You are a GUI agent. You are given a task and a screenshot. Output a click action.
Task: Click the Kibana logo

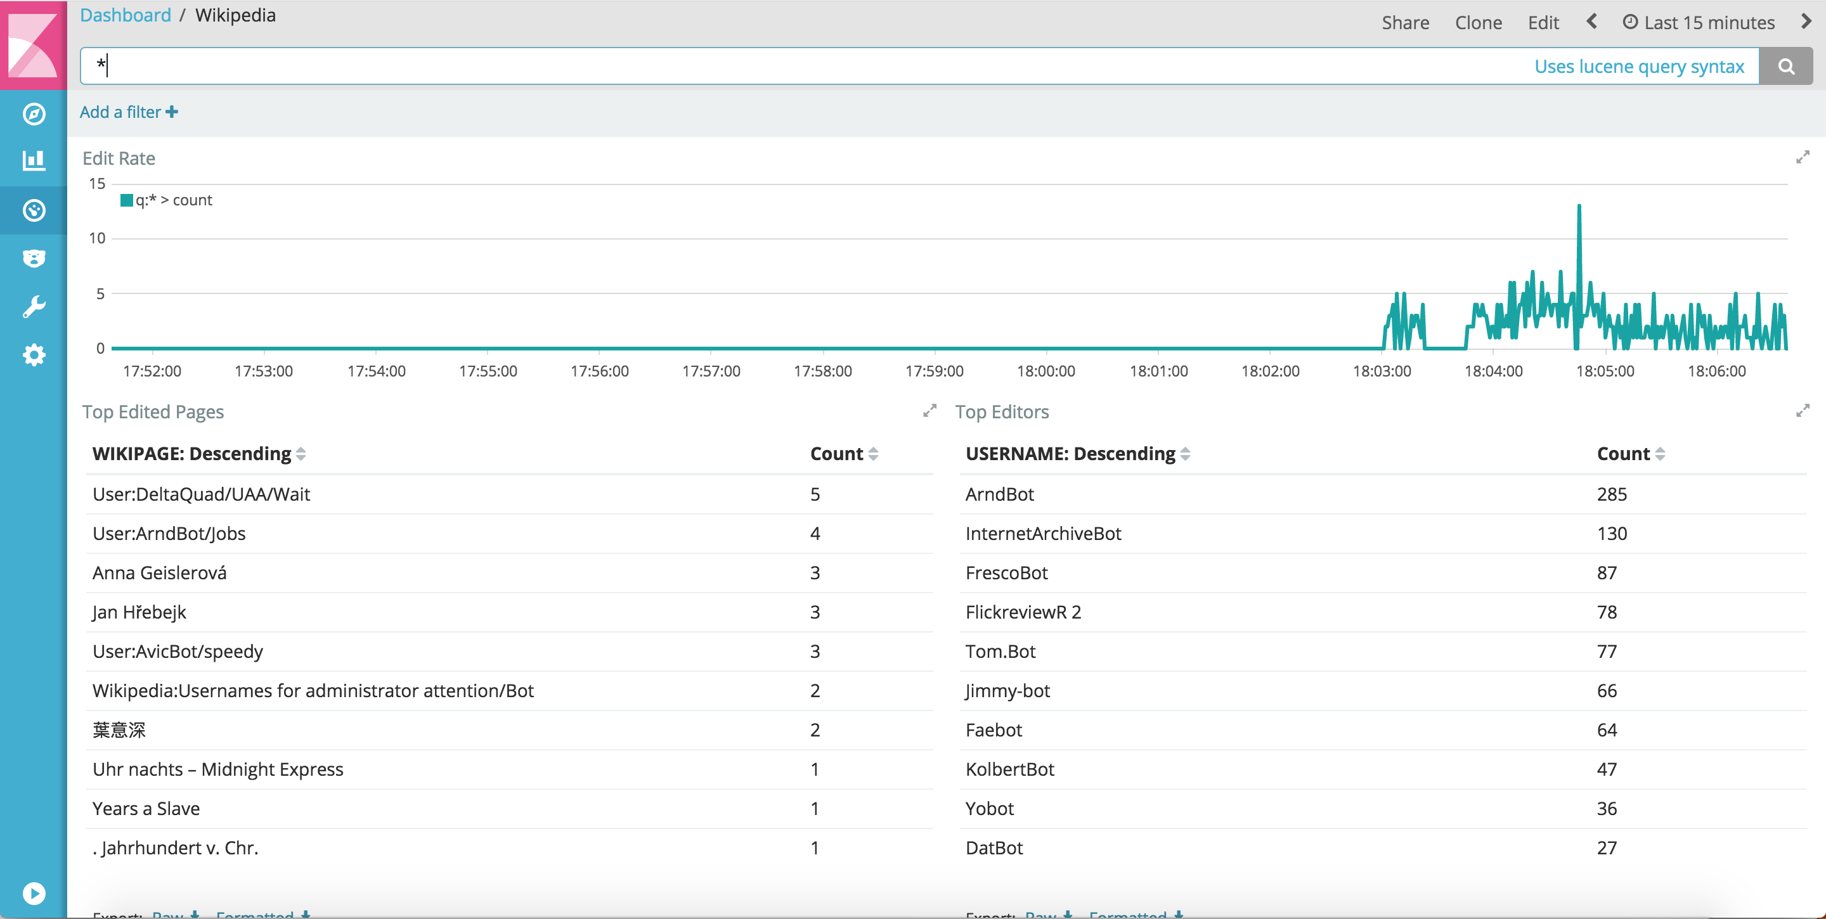34,44
